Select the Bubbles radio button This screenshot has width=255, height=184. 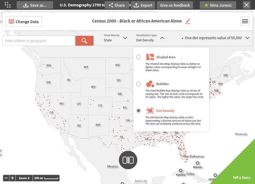pos(138,84)
